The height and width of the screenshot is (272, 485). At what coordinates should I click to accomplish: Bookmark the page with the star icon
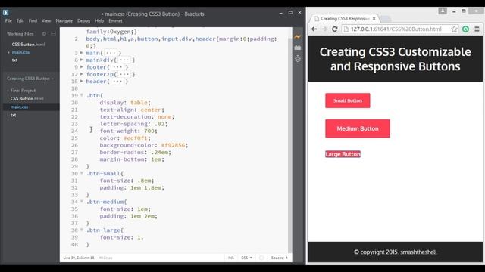(x=454, y=29)
